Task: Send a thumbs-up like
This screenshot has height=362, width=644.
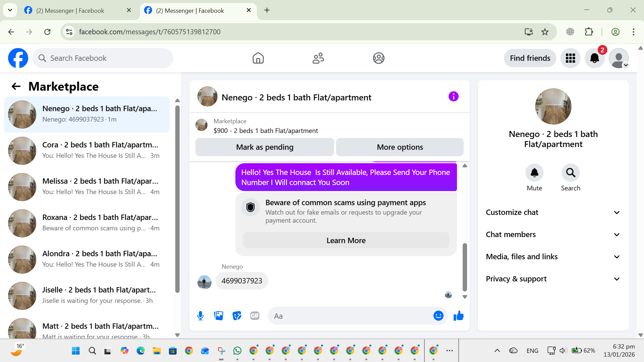Action: point(458,316)
